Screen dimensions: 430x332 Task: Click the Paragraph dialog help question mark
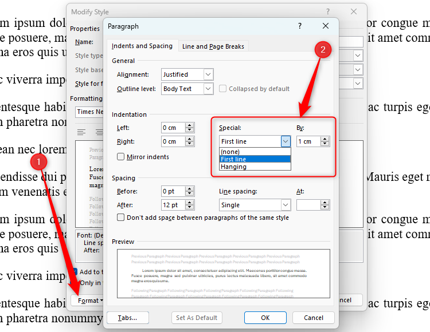[x=300, y=26]
